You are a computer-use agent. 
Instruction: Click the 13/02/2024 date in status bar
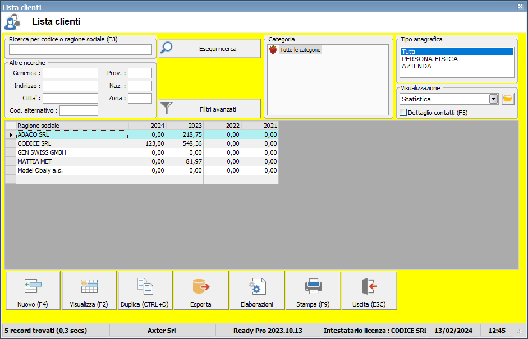[x=453, y=331]
